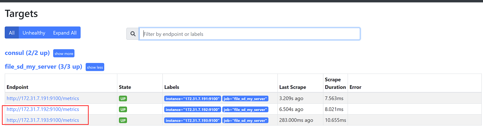Click the instance="172.31.7.193:9100" label badge
Viewport: 483px width, 128px height.
point(192,120)
